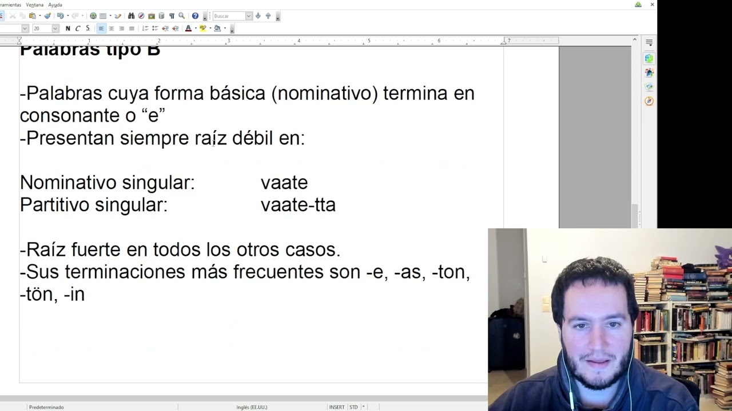
Task: Open the sidebar settings menu
Action: click(x=649, y=43)
